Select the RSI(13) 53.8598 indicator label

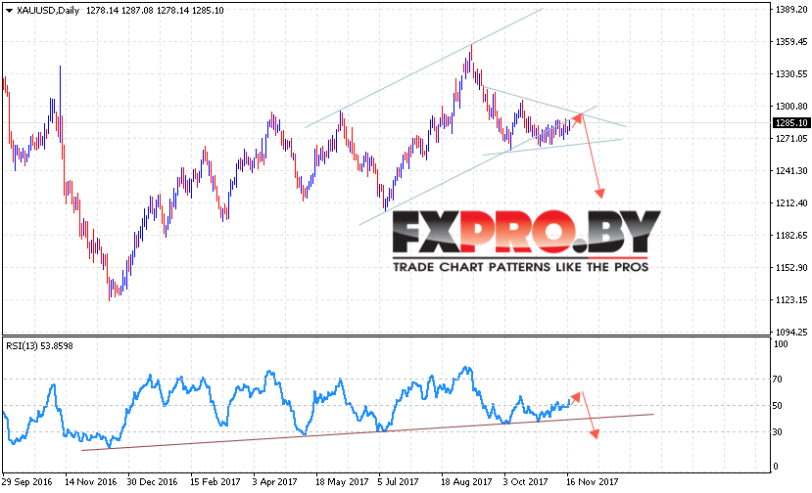click(x=39, y=346)
